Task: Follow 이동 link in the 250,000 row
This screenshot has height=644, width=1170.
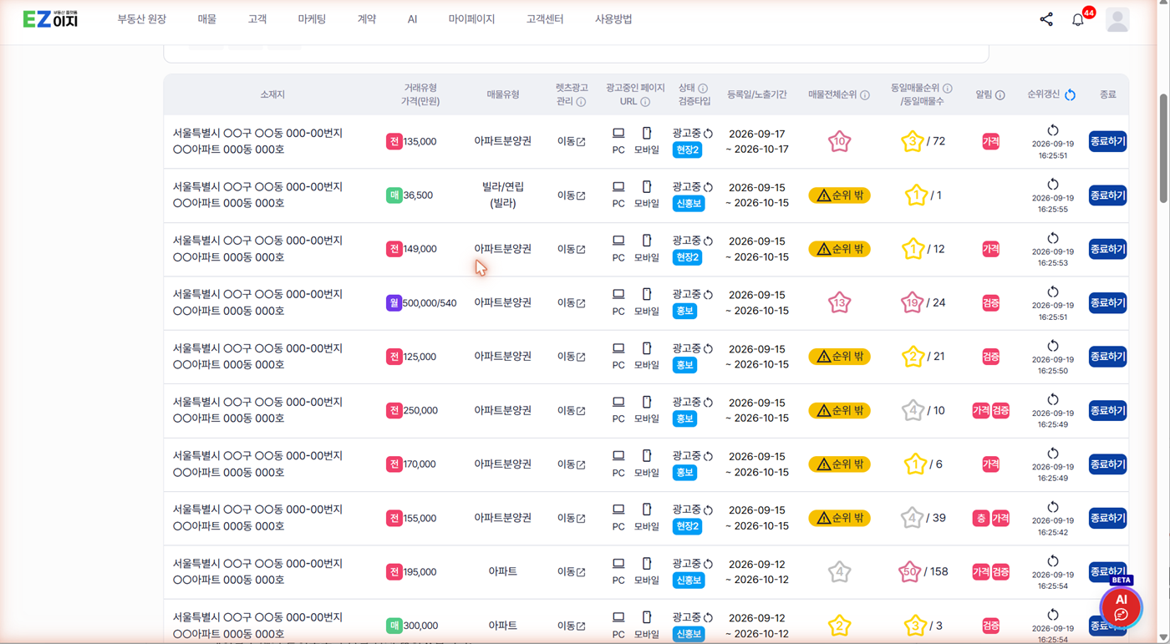Action: click(x=572, y=411)
